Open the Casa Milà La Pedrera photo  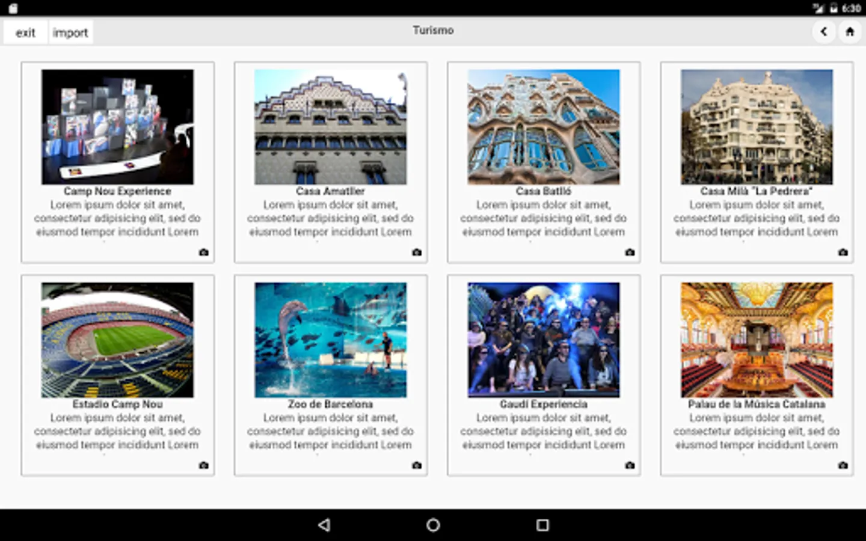[x=757, y=127]
